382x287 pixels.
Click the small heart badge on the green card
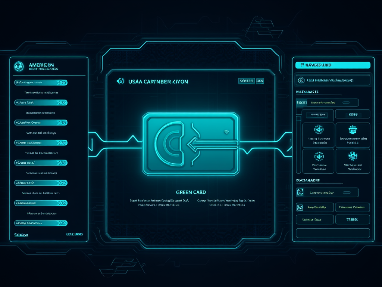(x=226, y=132)
